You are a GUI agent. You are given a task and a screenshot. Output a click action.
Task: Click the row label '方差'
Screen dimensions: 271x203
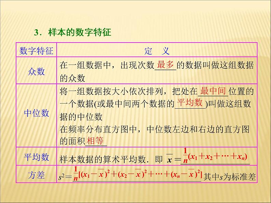[x=36, y=175]
